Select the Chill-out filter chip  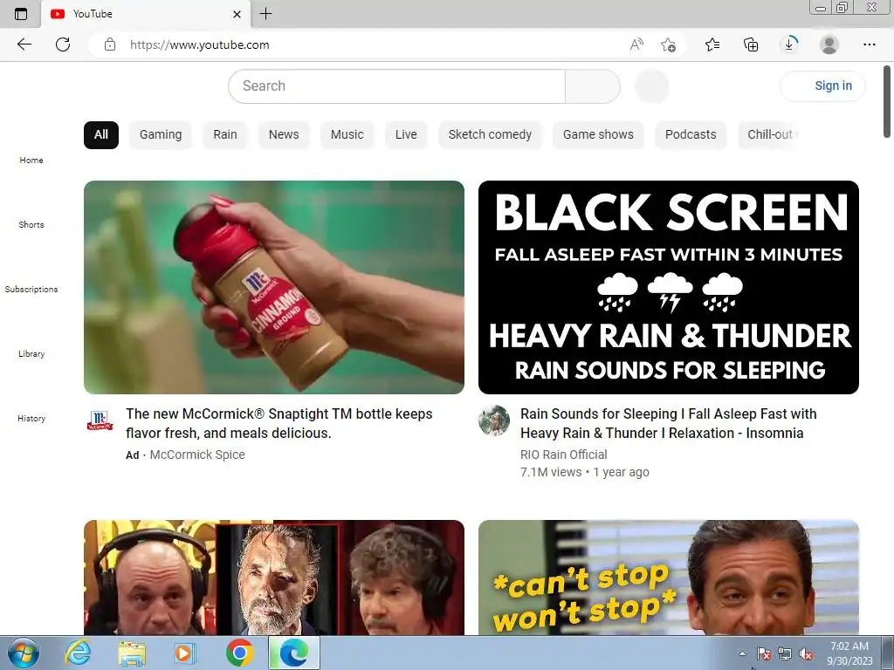tap(770, 135)
